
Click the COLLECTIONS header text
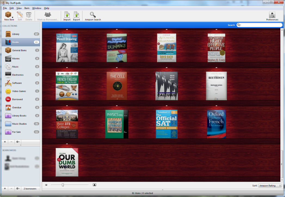pos(10,26)
